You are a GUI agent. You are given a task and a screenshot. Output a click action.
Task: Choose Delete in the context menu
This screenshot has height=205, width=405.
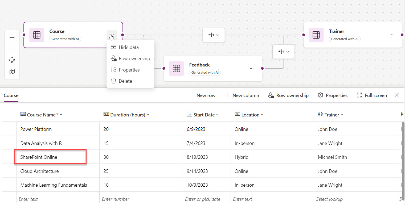pos(125,81)
